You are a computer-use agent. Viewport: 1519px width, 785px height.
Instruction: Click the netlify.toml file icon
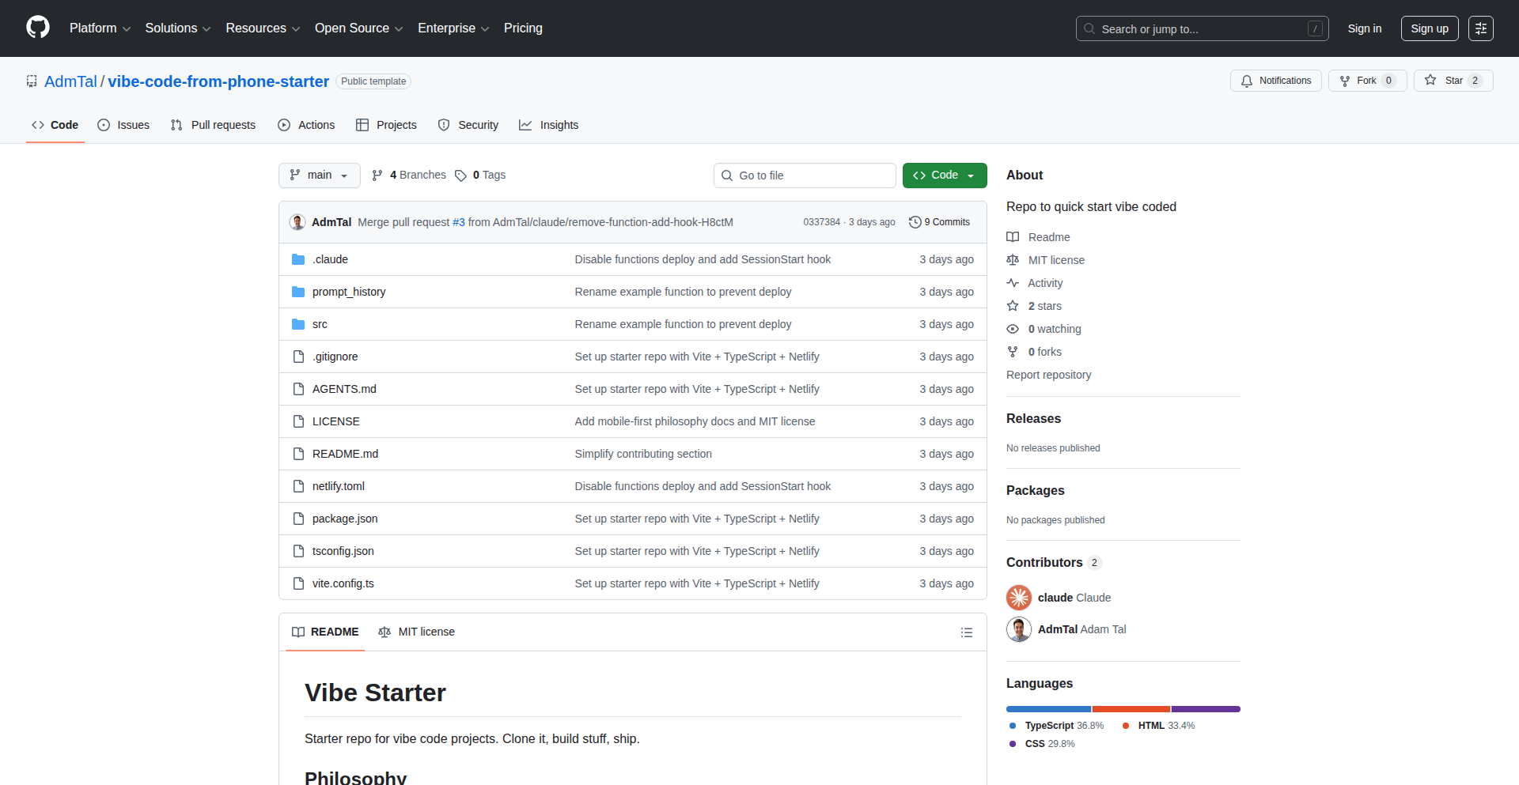(298, 486)
